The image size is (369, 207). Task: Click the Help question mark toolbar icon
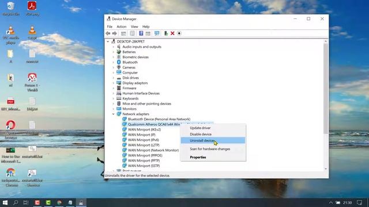coord(141,33)
